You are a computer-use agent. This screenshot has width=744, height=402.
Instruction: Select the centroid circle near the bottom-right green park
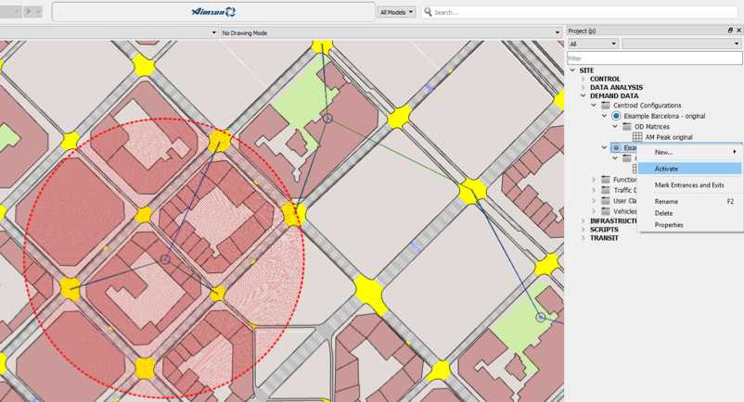point(541,317)
